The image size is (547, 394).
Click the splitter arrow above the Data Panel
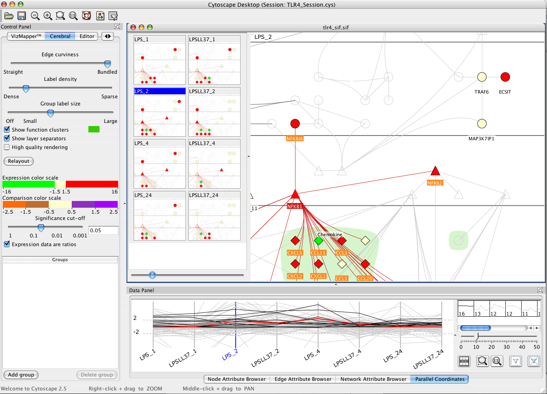coord(336,284)
